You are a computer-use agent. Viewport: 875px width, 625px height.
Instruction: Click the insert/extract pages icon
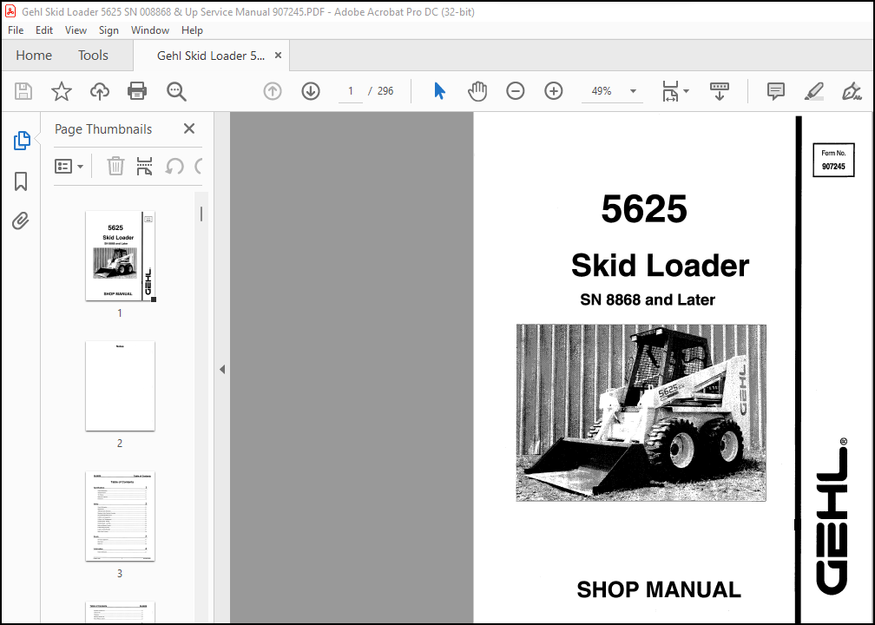tap(144, 167)
